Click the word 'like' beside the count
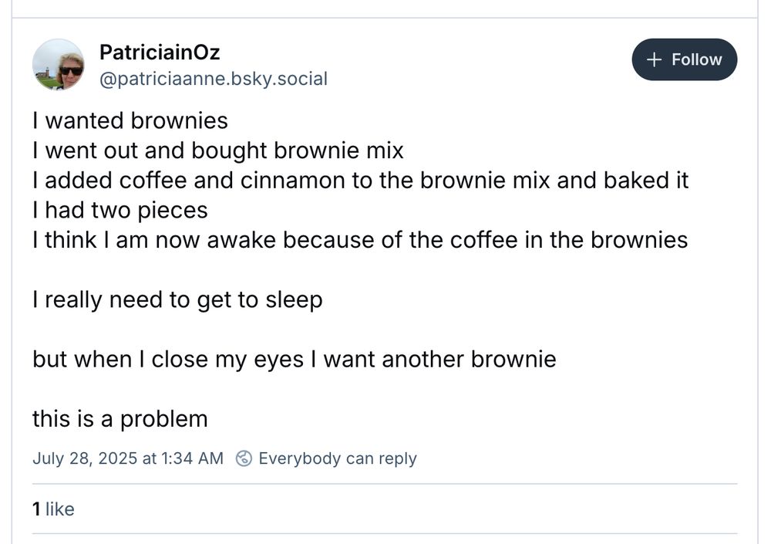 pyautogui.click(x=60, y=509)
